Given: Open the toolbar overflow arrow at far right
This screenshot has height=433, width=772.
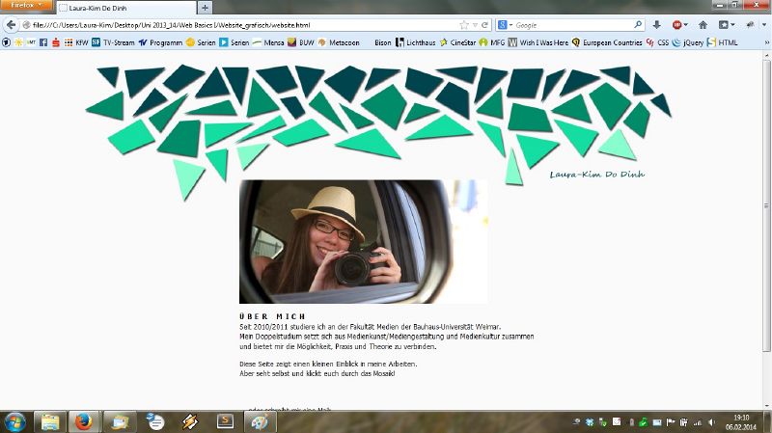Looking at the screenshot, I should (x=764, y=25).
